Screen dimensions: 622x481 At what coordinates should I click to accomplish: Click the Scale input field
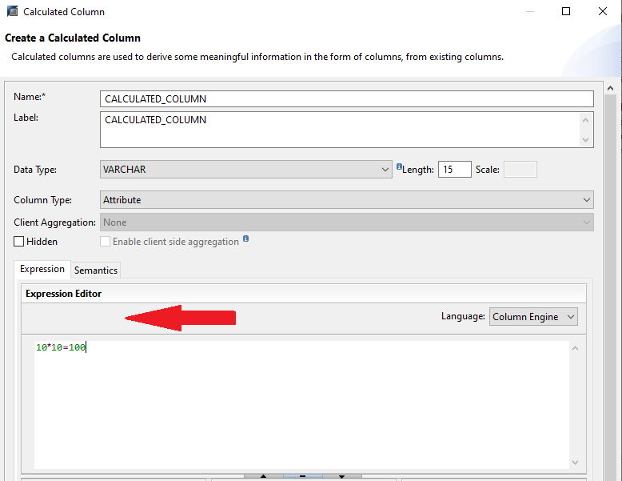click(x=520, y=169)
